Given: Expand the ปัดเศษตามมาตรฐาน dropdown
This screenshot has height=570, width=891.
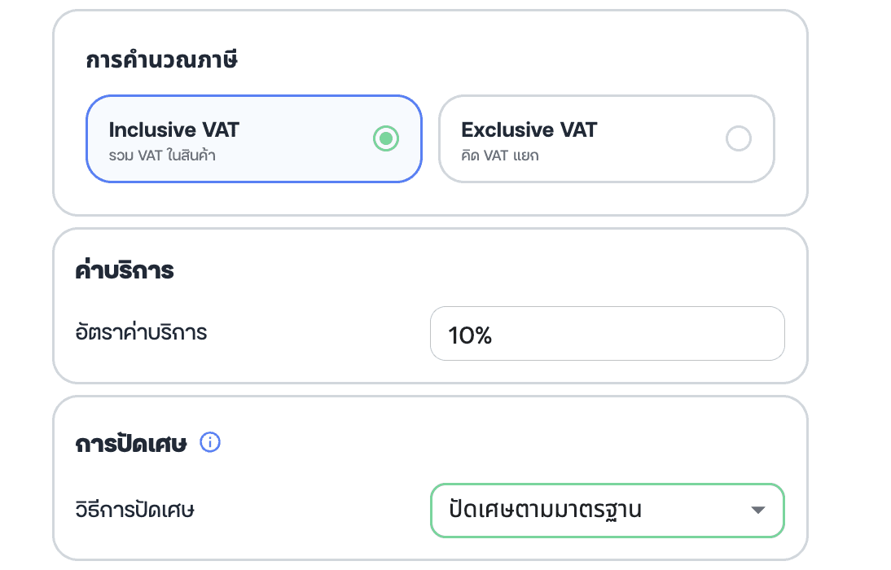Looking at the screenshot, I should click(607, 511).
